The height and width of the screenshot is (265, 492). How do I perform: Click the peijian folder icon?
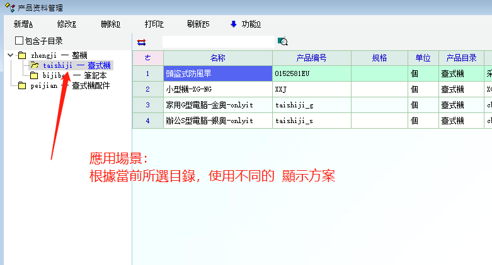point(22,86)
